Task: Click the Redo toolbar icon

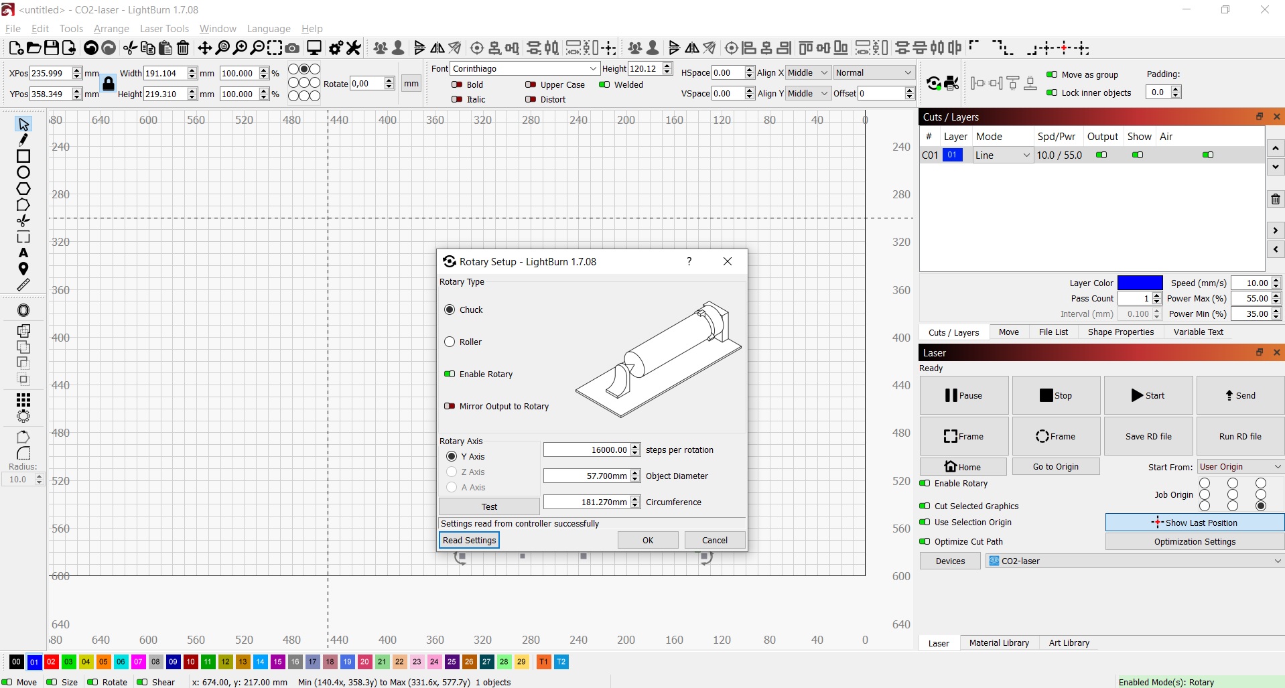Action: pos(109,48)
